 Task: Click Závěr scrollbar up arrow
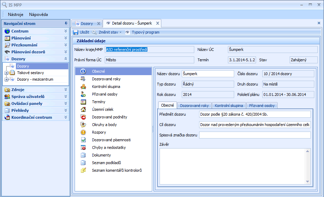(307, 151)
